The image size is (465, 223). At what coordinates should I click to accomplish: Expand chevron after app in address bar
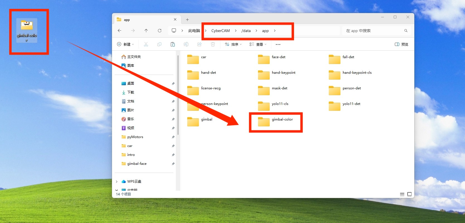275,31
